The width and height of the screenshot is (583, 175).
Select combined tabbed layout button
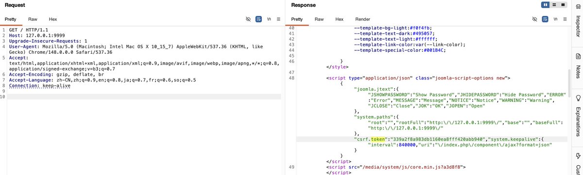(x=563, y=5)
